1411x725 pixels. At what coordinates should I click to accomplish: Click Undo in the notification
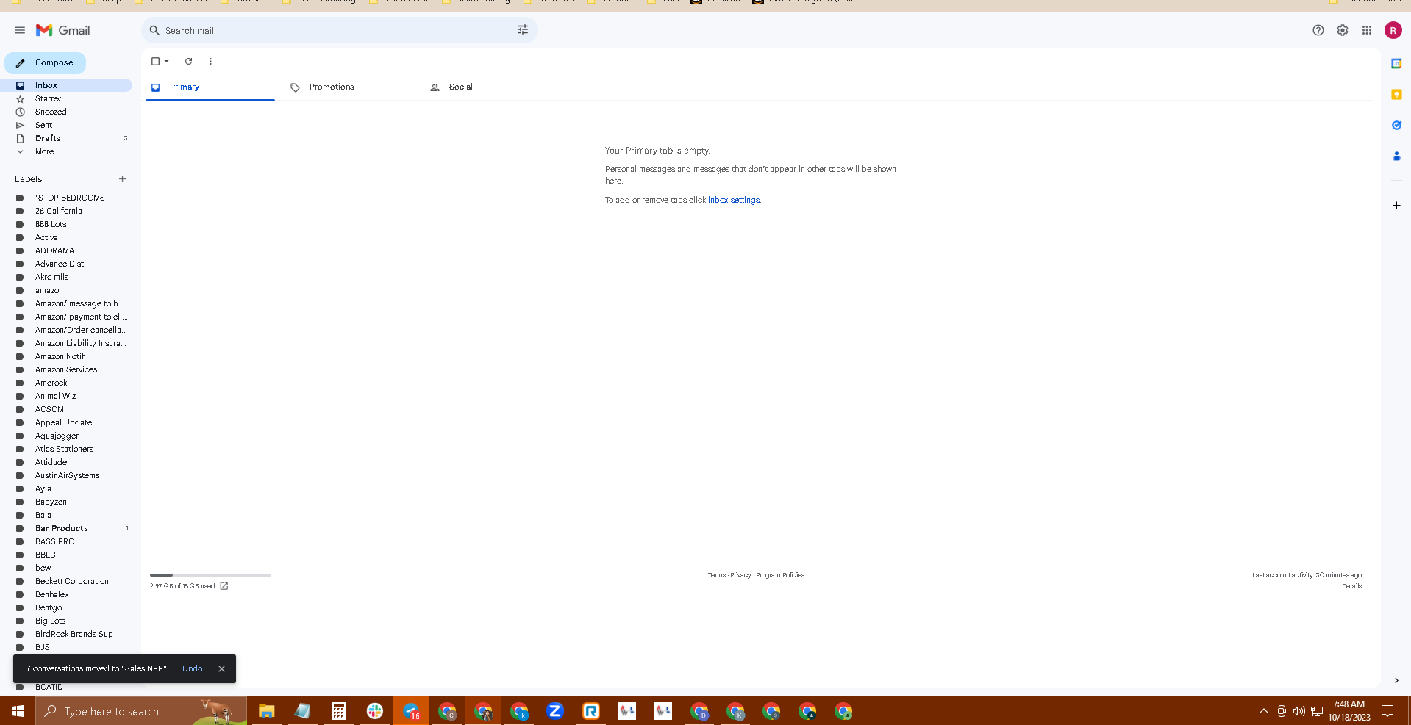coord(192,668)
